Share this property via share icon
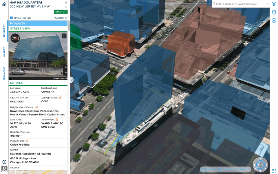Viewport: 278px width, 174px height. pyautogui.click(x=66, y=7)
